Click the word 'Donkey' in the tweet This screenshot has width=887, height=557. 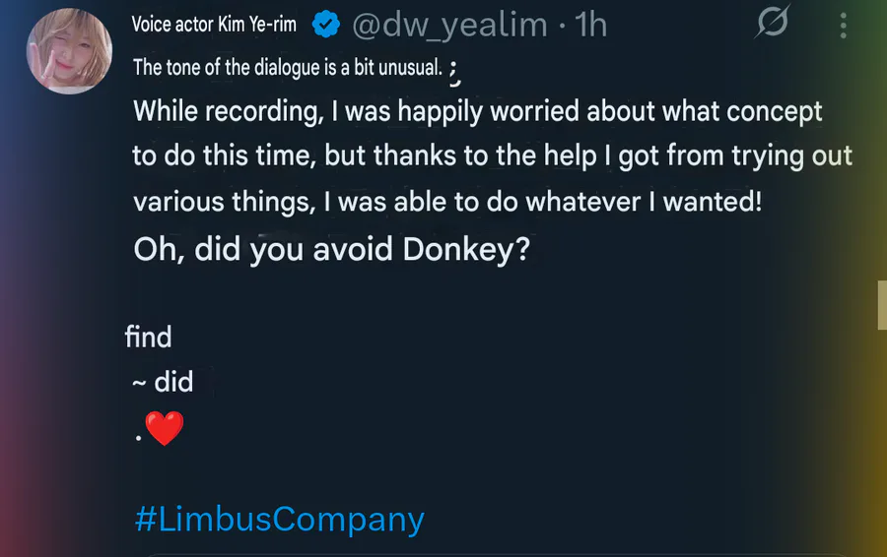(458, 249)
